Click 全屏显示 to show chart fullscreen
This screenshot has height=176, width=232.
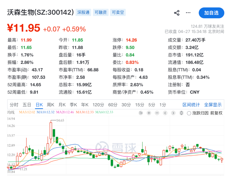pyautogui.click(x=213, y=104)
